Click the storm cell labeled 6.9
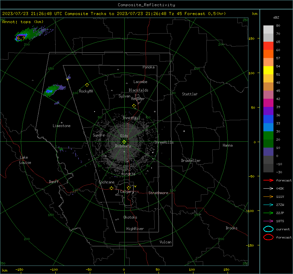 click(21, 38)
